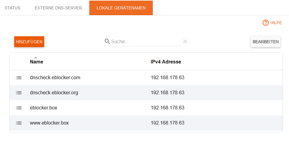289x149 pixels.
Task: Select the dnscheck.eblocker.org name
Action: 54,93
